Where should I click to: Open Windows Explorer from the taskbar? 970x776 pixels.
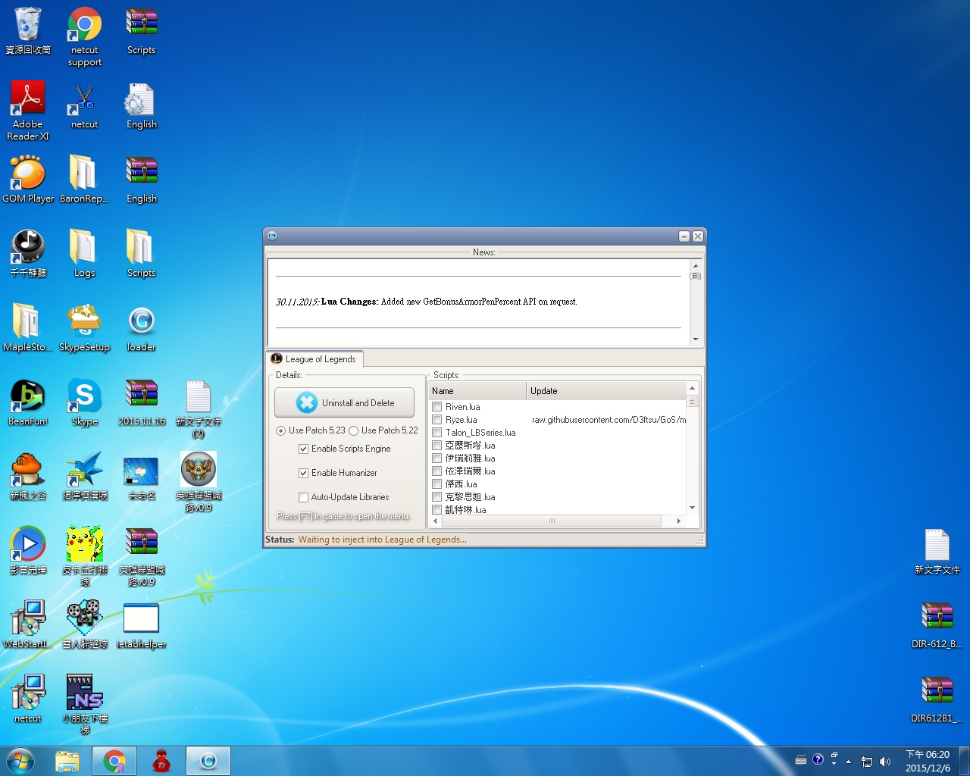[x=67, y=761]
